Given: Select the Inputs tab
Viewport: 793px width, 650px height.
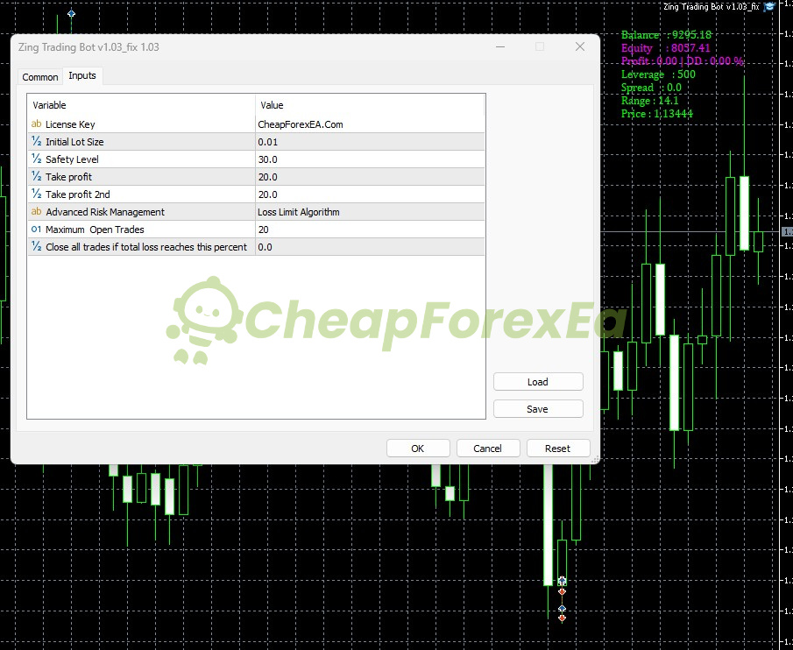Looking at the screenshot, I should click(x=82, y=76).
